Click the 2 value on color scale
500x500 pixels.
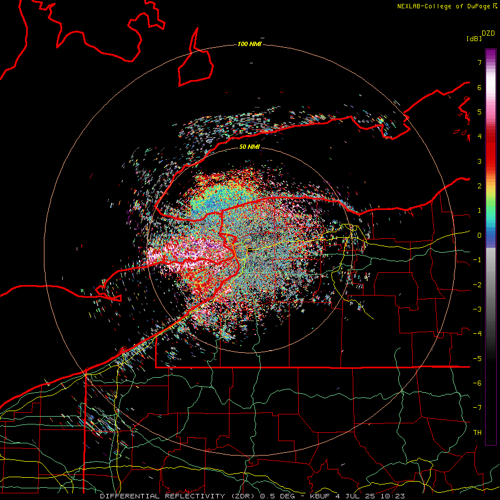(479, 186)
